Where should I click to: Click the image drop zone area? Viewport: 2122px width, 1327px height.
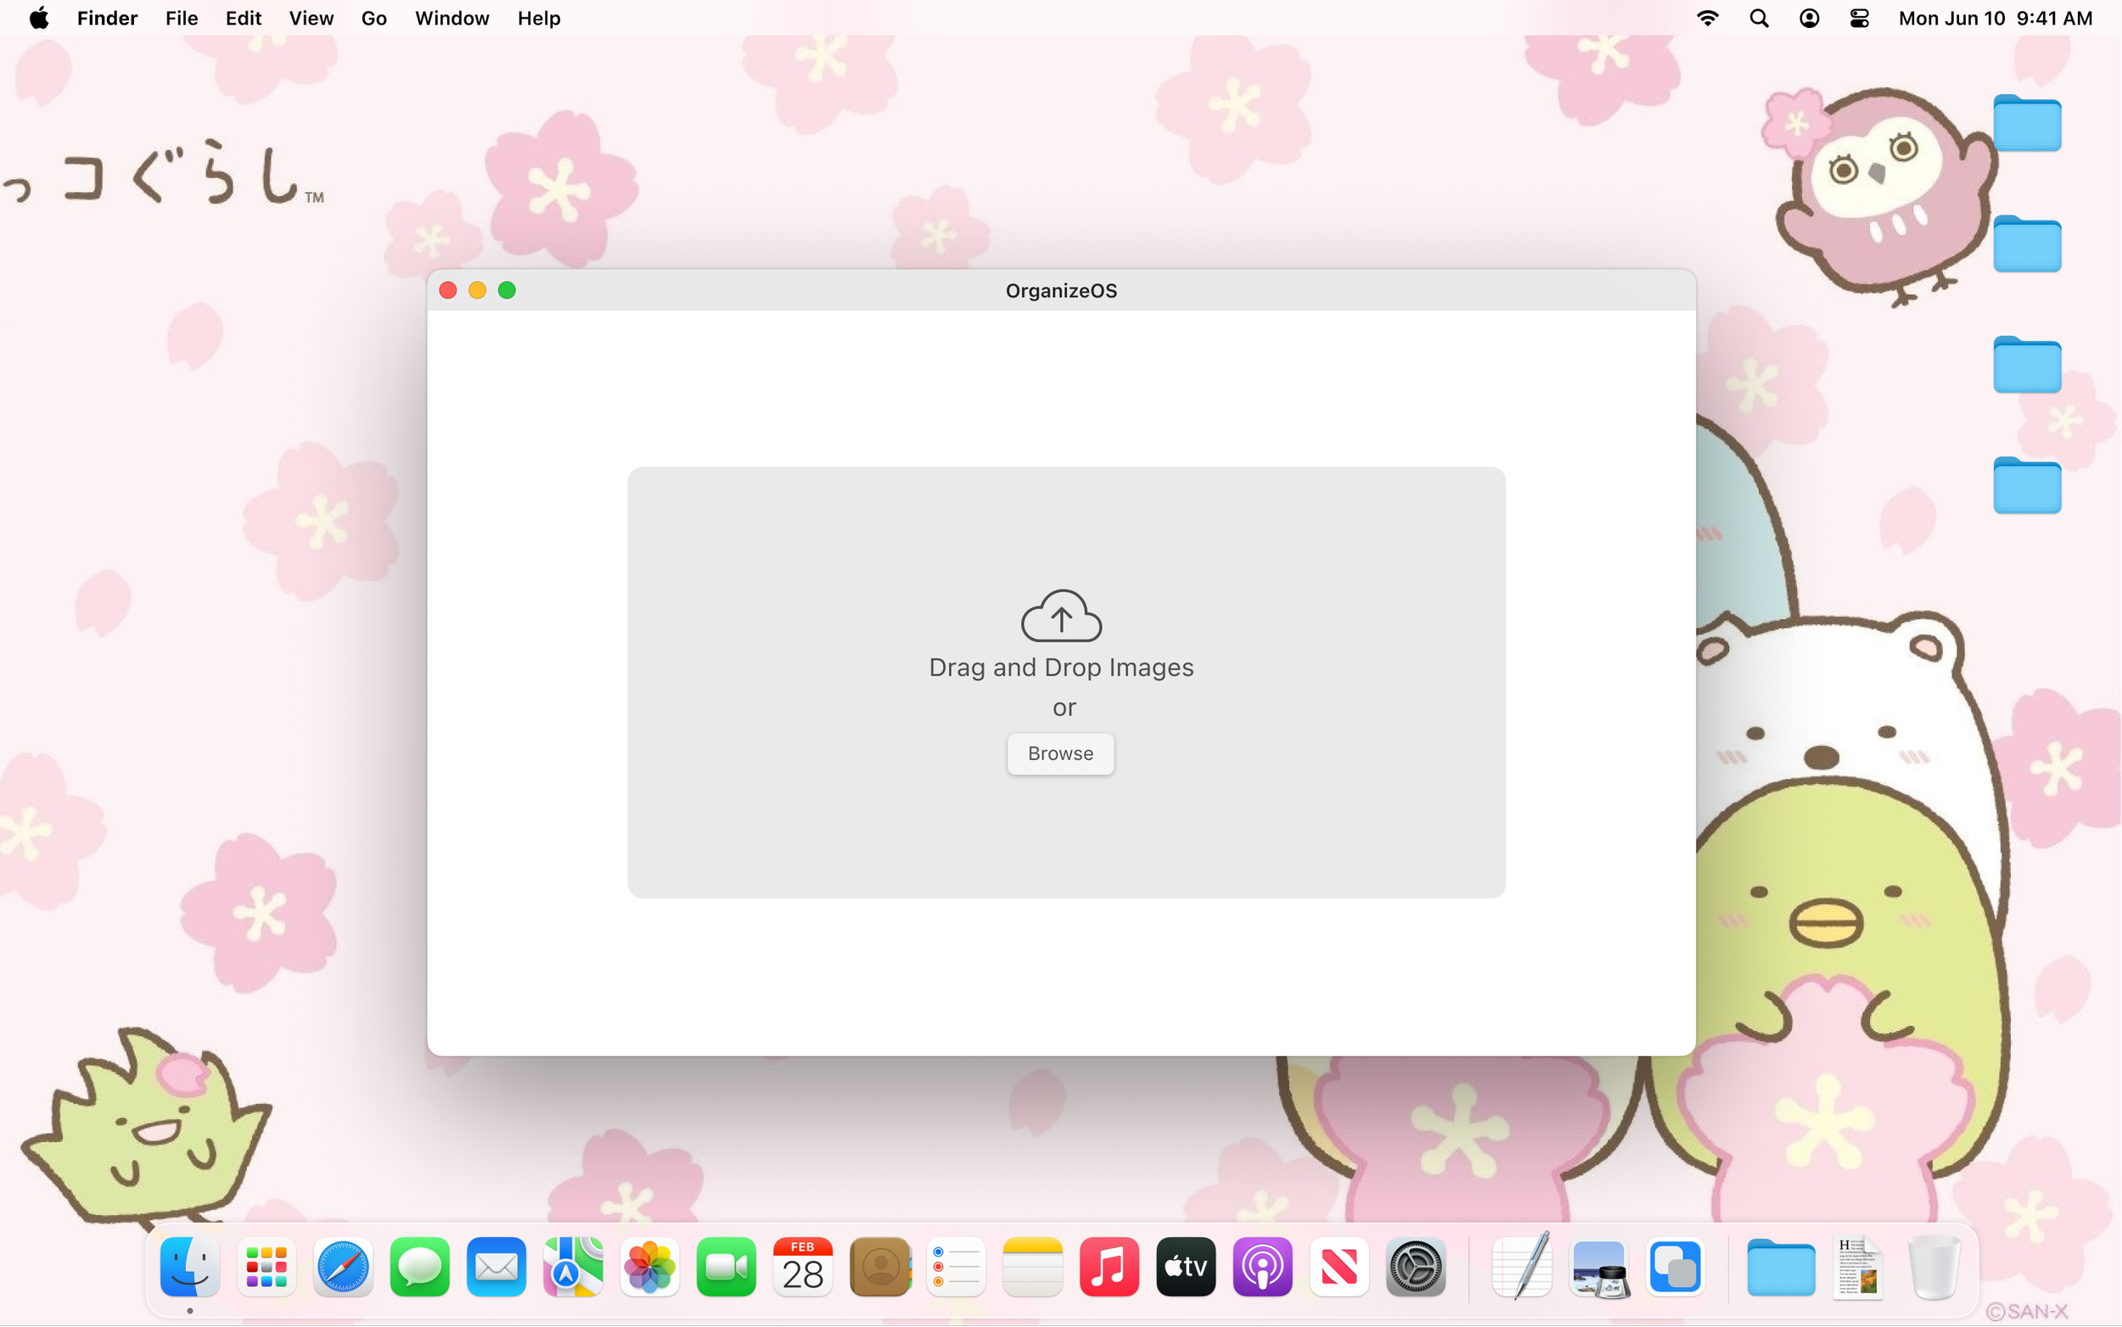click(1066, 682)
